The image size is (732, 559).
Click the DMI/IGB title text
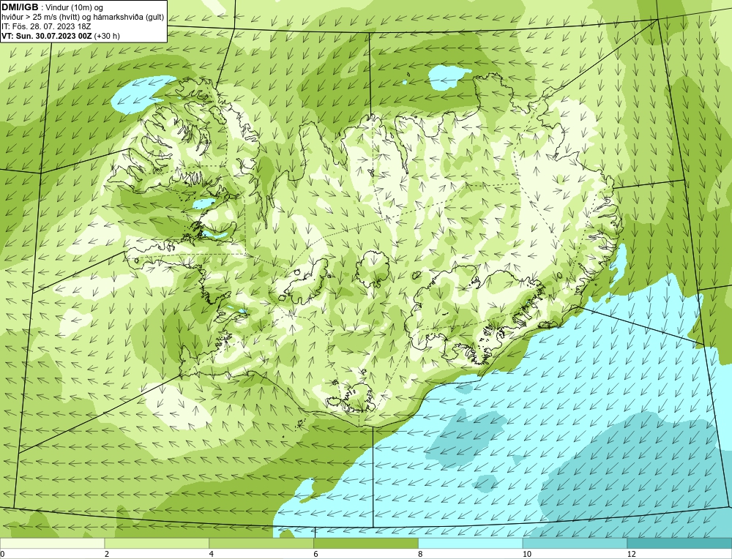click(x=20, y=7)
